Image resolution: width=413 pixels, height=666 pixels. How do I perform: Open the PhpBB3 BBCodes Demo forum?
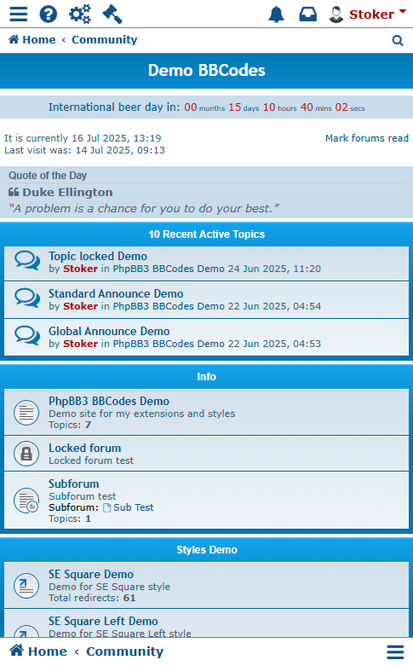point(109,401)
